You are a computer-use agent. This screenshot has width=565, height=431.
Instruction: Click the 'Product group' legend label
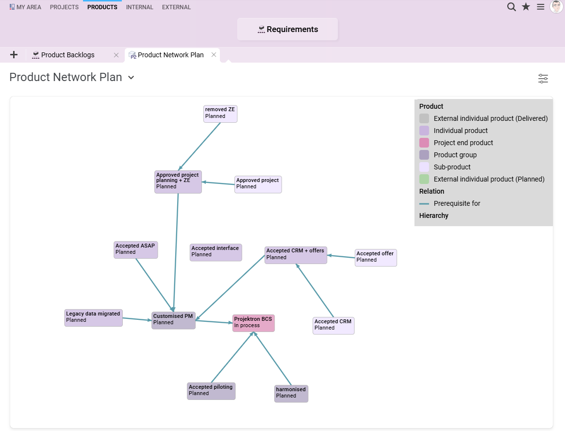click(455, 155)
